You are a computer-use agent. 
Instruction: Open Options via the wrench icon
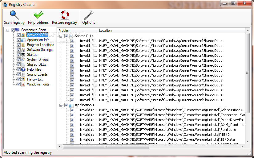point(89,15)
